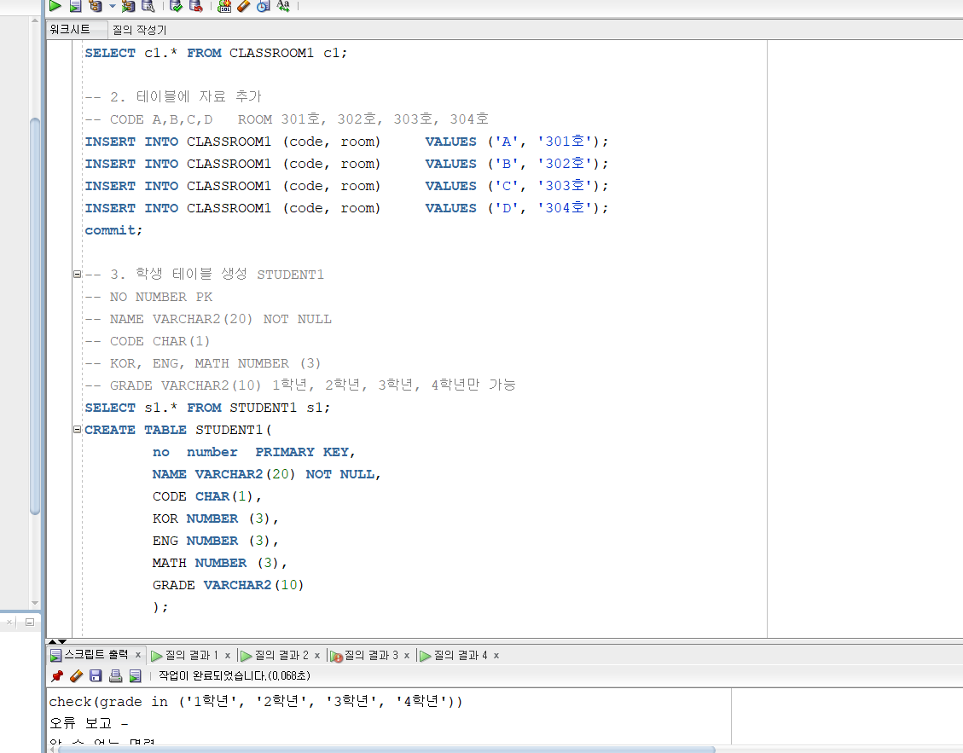Click 'SELECT c1.* FROM CLASSROOM1 c1;' line
This screenshot has height=753, width=963.
pos(216,54)
